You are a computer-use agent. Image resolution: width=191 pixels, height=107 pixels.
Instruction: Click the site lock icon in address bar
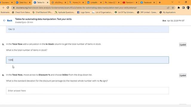click(14, 8)
